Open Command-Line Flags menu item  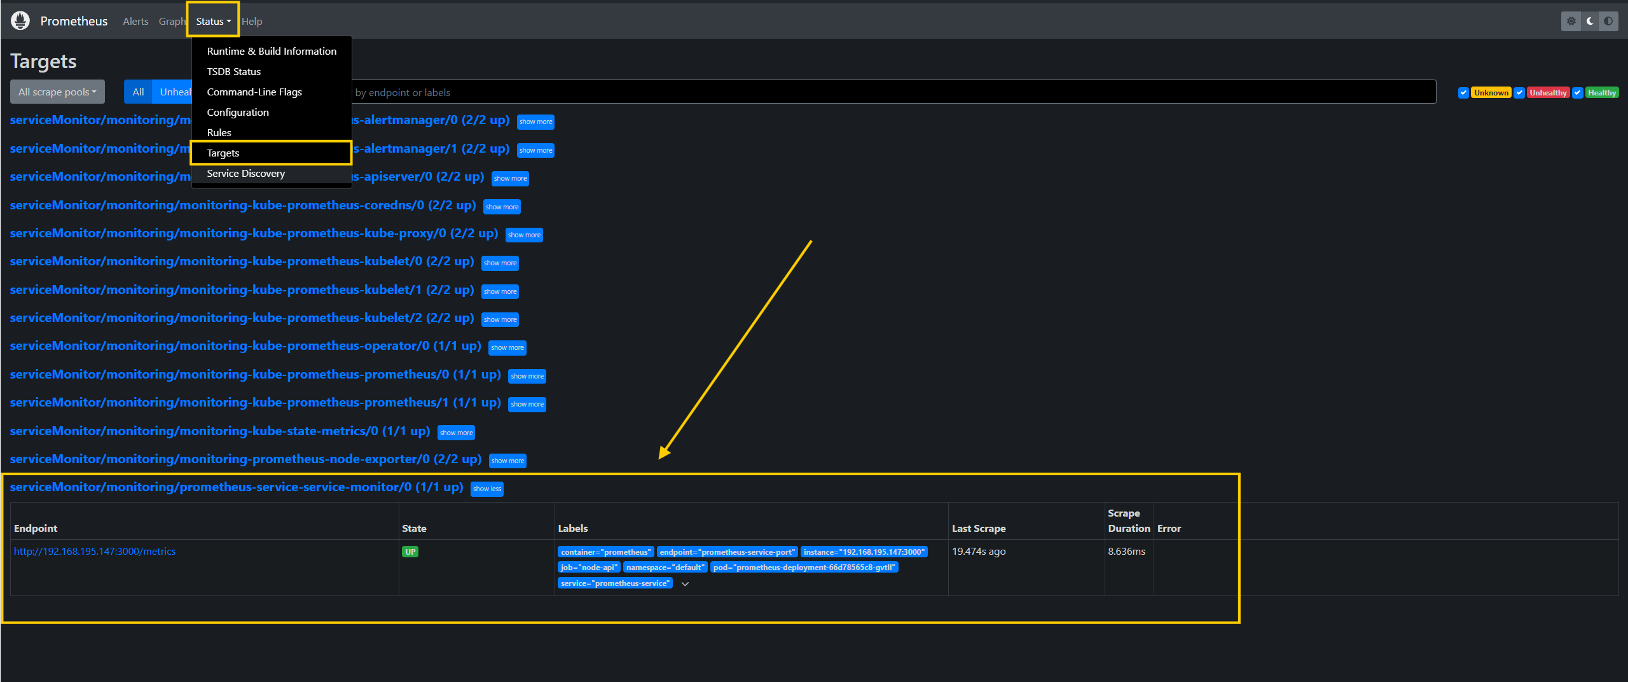(272, 92)
